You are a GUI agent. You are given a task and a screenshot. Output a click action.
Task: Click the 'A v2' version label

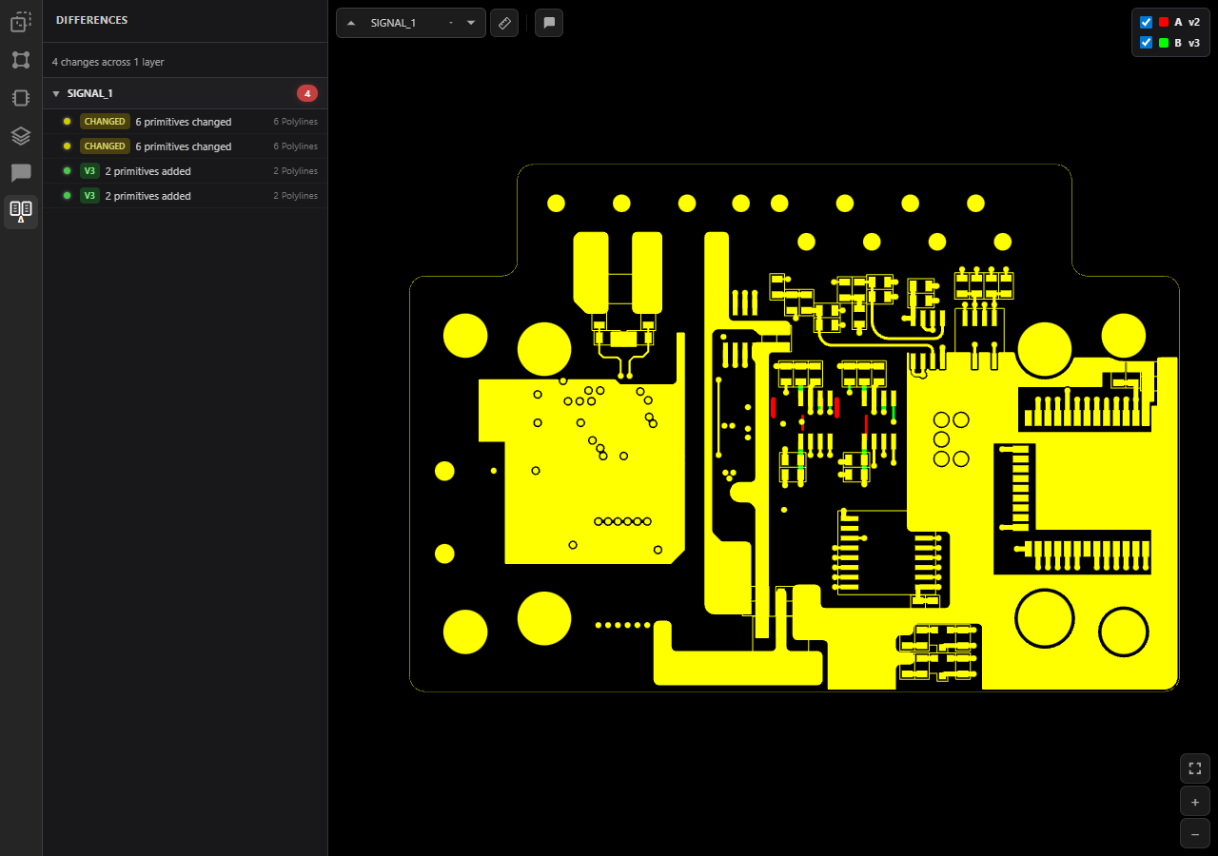[x=1188, y=22]
